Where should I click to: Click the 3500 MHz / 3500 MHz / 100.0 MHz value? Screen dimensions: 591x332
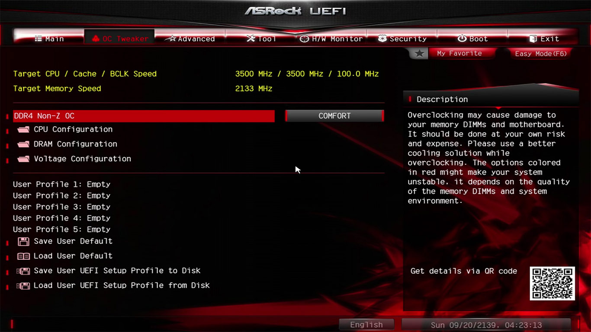[x=307, y=74]
